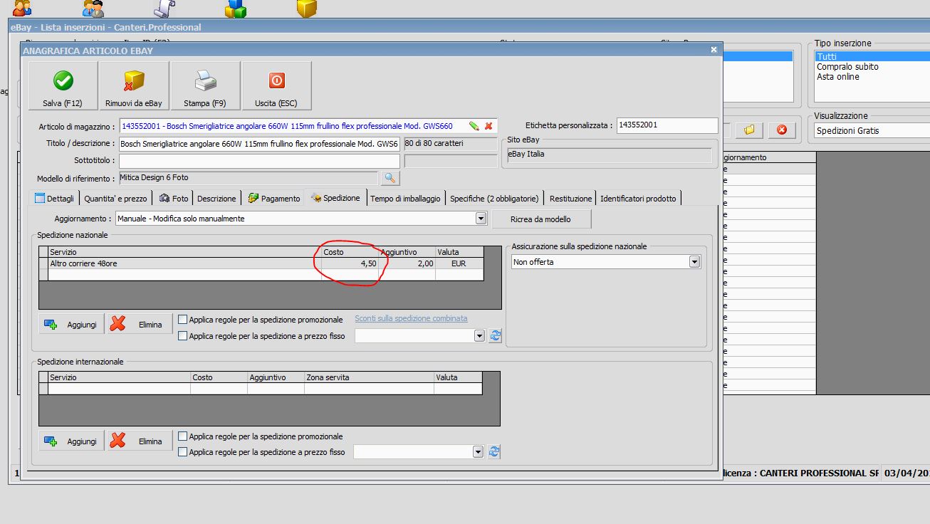The height and width of the screenshot is (524, 930).
Task: Open international fixed-price rules dropdown
Action: [478, 451]
